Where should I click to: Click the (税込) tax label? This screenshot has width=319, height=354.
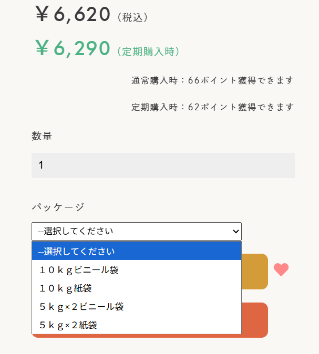click(x=132, y=17)
